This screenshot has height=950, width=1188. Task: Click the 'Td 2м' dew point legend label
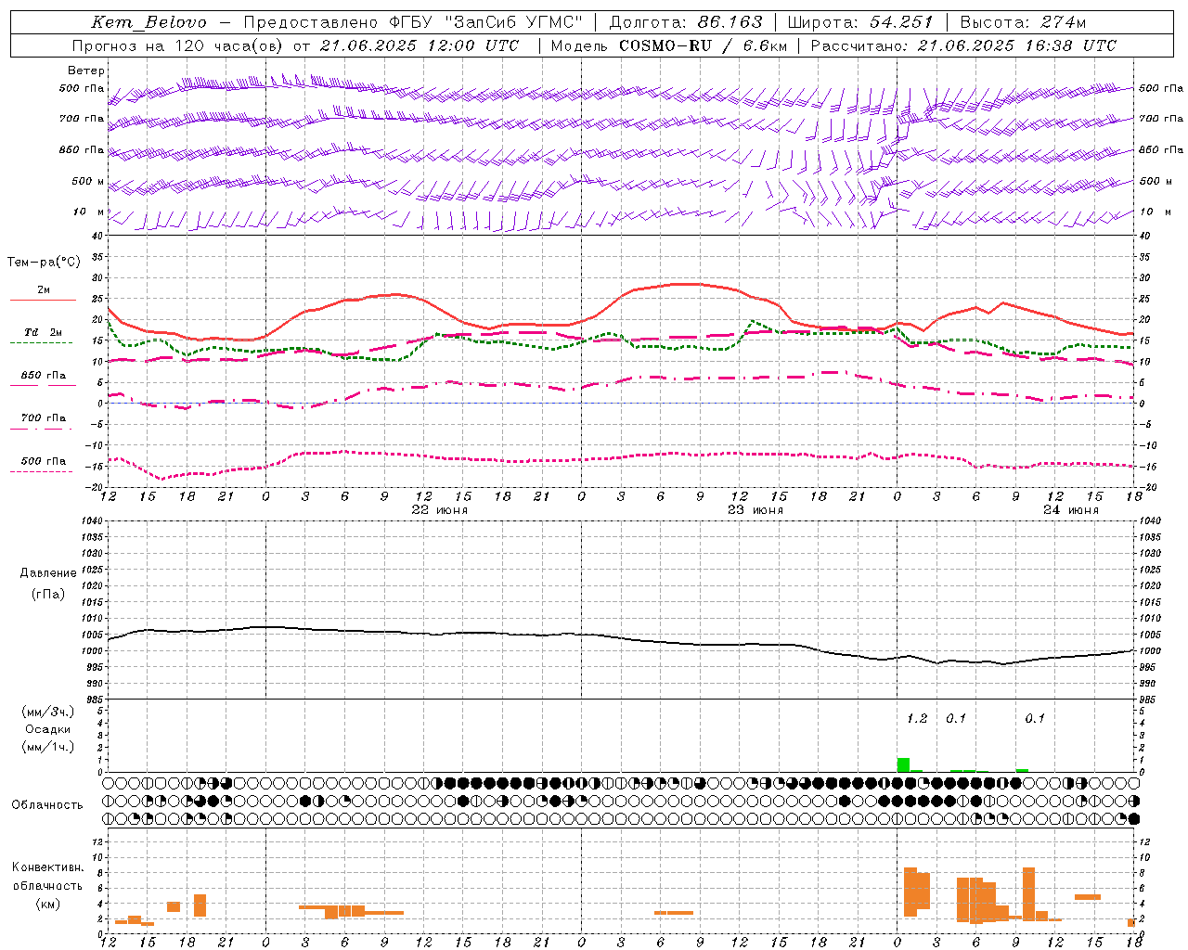point(43,332)
